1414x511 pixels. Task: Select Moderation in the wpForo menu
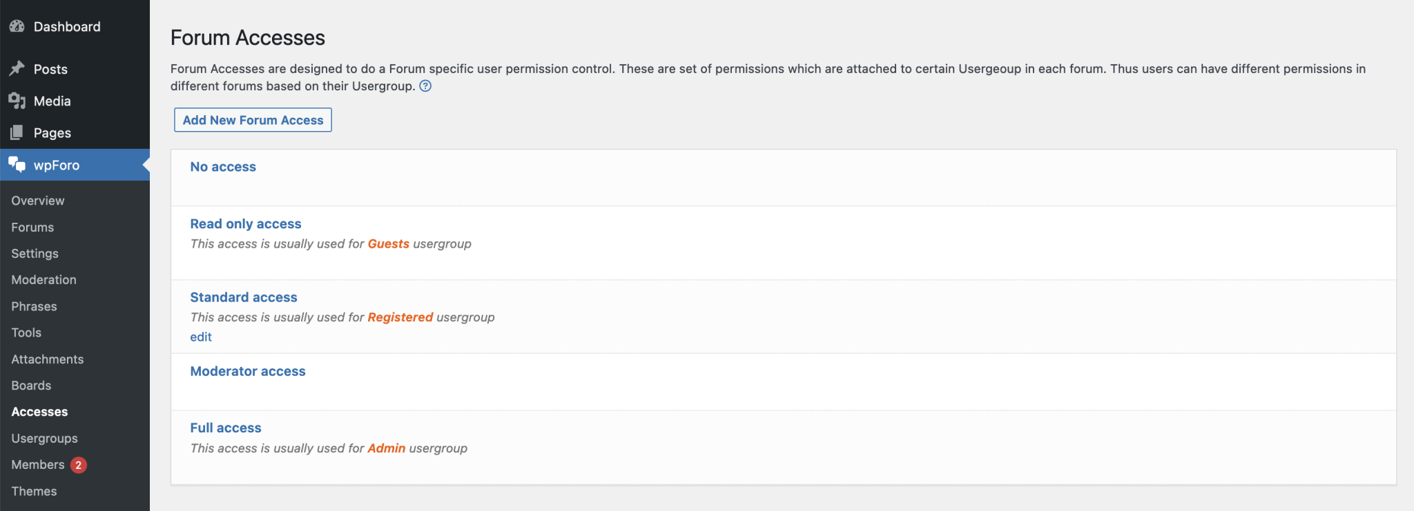click(43, 279)
